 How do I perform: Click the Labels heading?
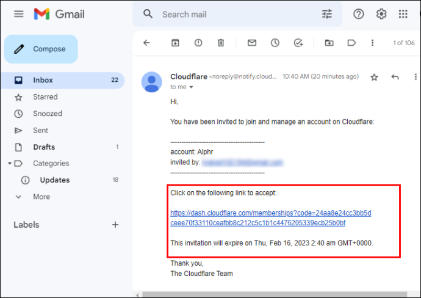click(26, 225)
